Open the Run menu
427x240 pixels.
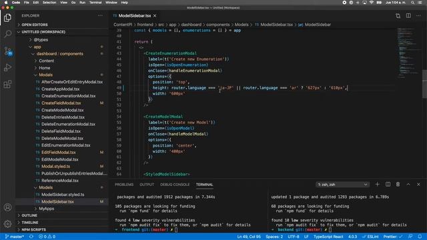(82, 3)
